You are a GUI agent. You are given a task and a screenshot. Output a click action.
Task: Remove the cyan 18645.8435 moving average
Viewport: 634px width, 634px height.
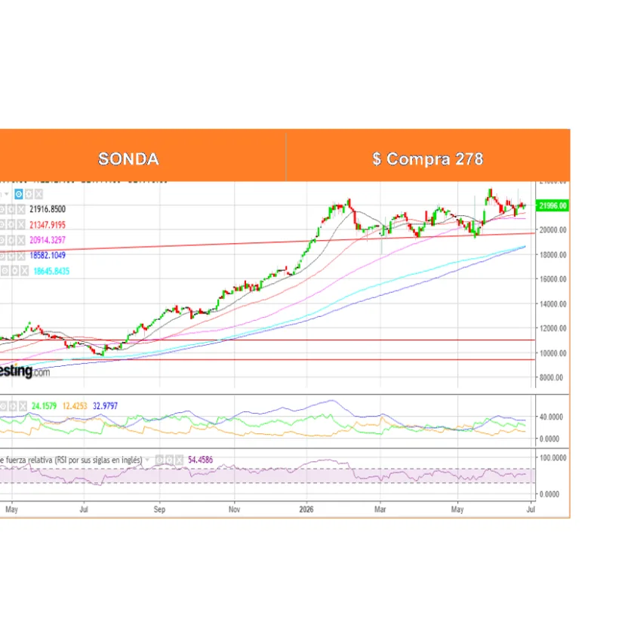pos(25,271)
